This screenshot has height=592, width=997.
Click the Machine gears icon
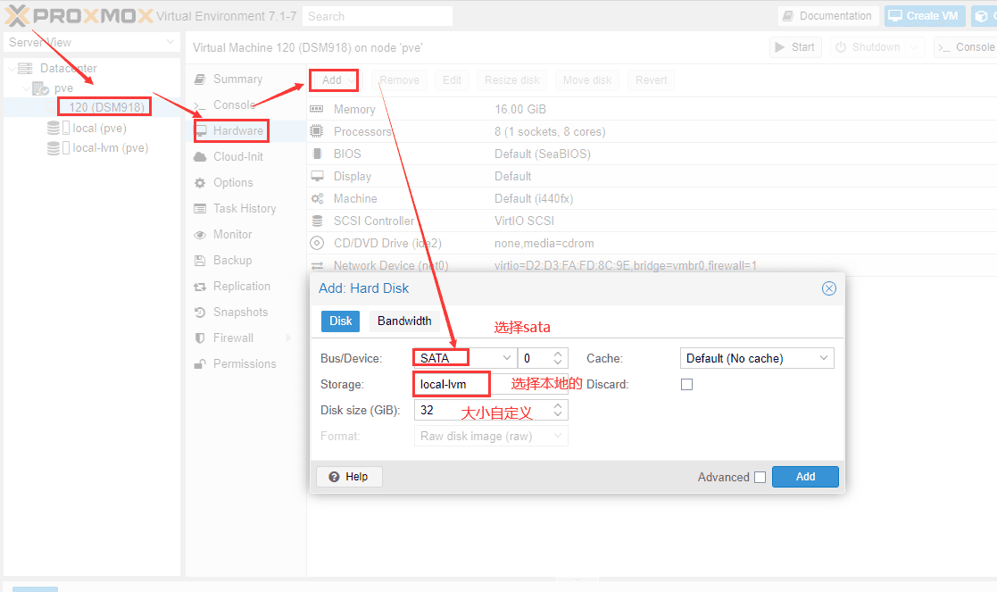click(317, 198)
